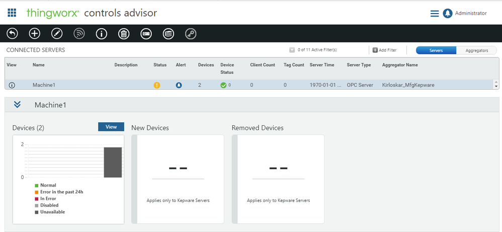Expand the active filters dropdown
This screenshot has height=232, width=502.
point(292,50)
